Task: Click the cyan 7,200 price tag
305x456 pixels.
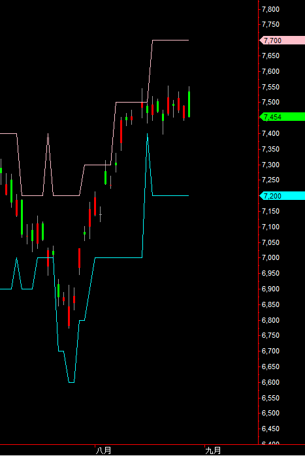Action: 282,196
